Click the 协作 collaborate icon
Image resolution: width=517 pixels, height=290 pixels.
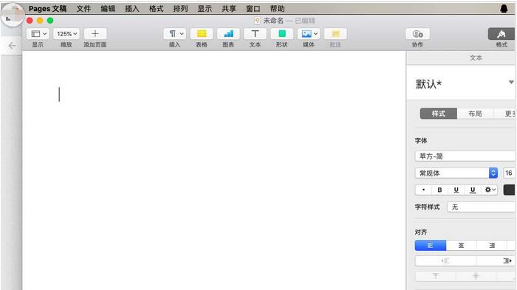coord(417,34)
